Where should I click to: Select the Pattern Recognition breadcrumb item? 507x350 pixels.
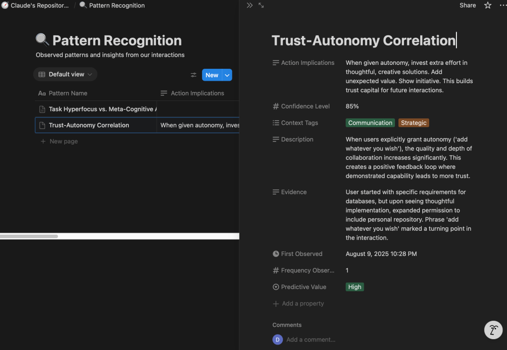pos(112,5)
